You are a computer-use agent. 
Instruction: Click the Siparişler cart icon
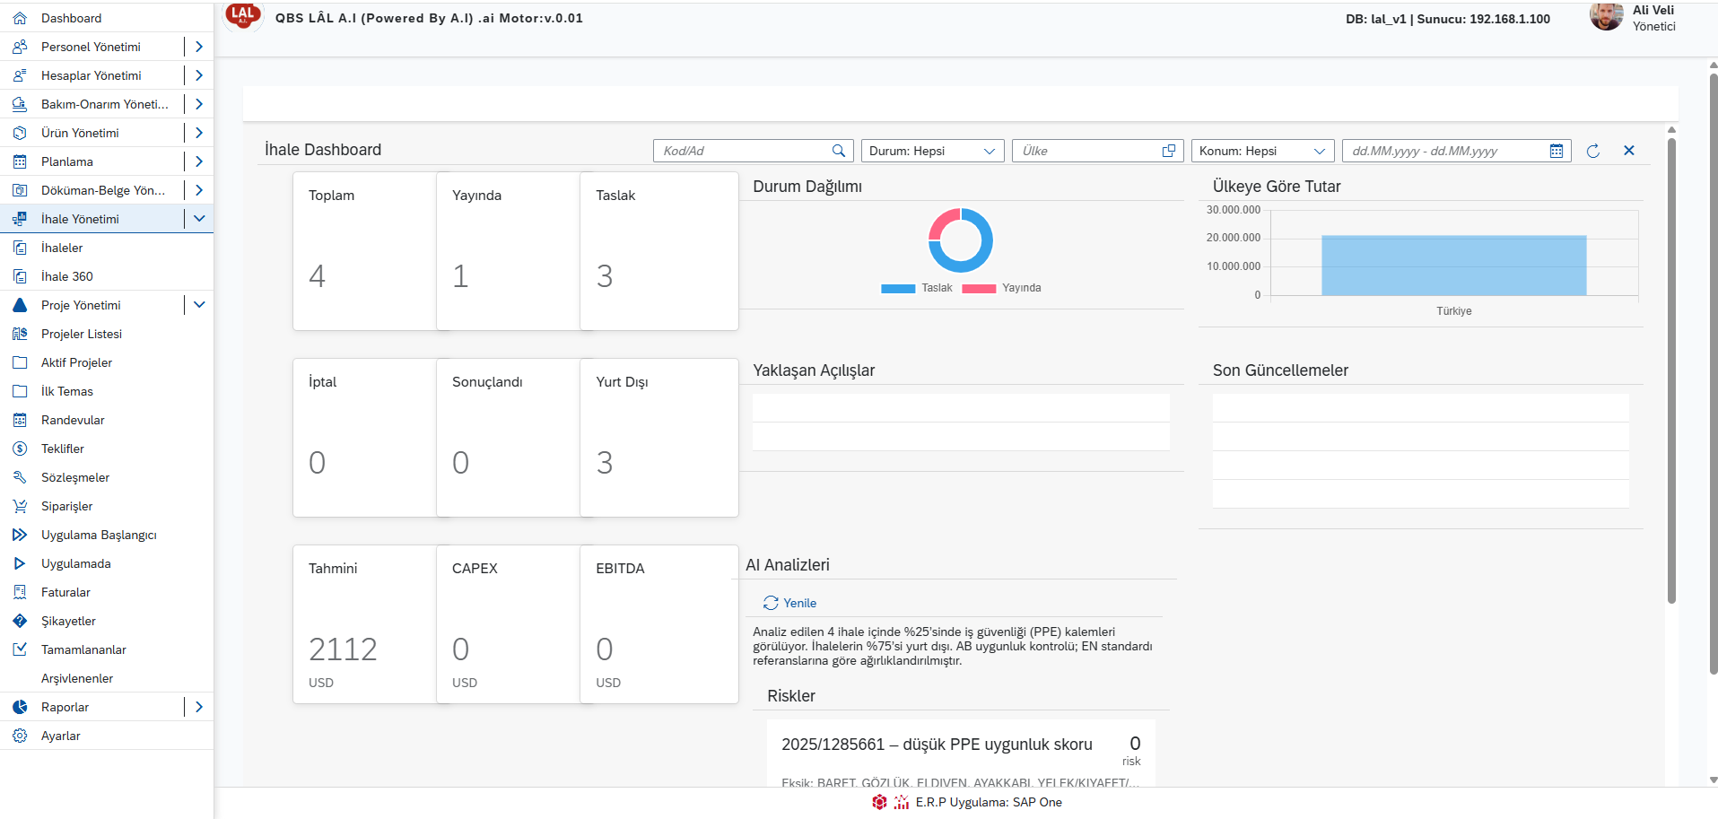point(20,506)
